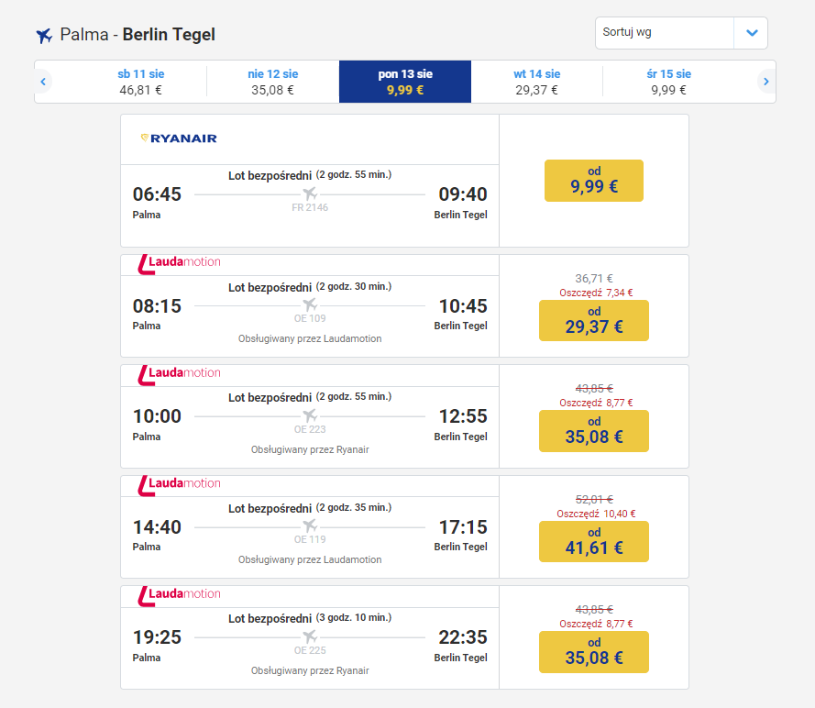Open the Sortuj wg dropdown
The height and width of the screenshot is (708, 815).
665,33
